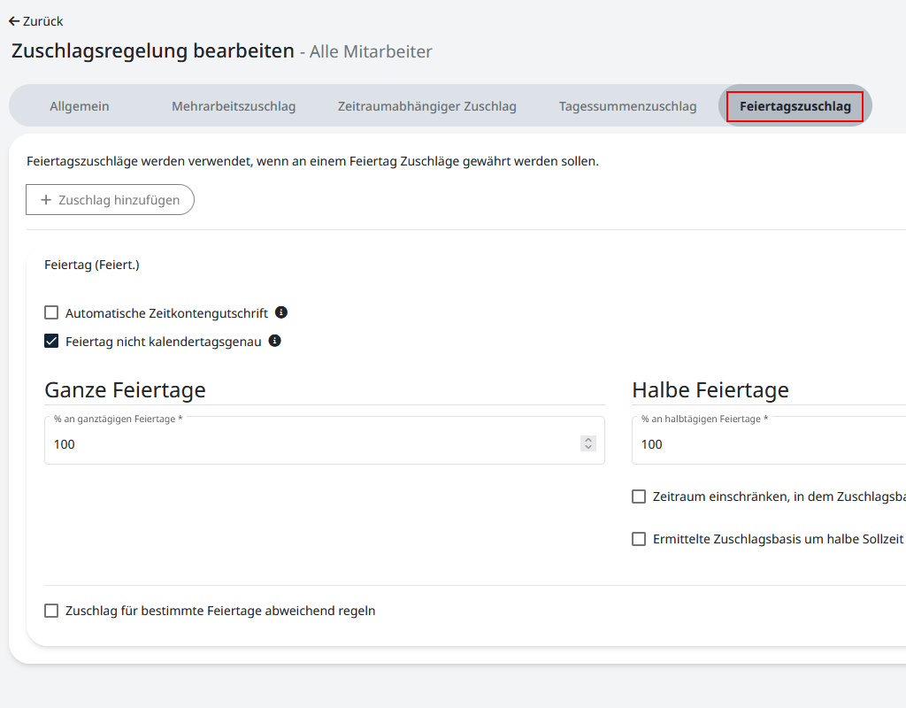Uncheck Feiertag nicht kalendertagsgenau
906x708 pixels.
coord(50,340)
